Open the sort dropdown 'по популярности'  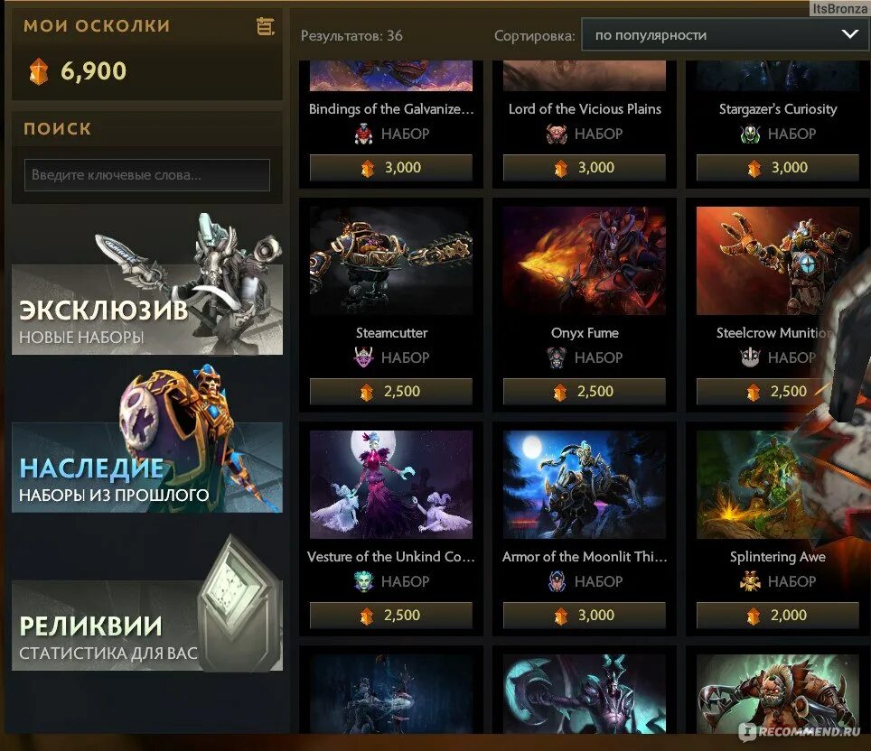725,35
